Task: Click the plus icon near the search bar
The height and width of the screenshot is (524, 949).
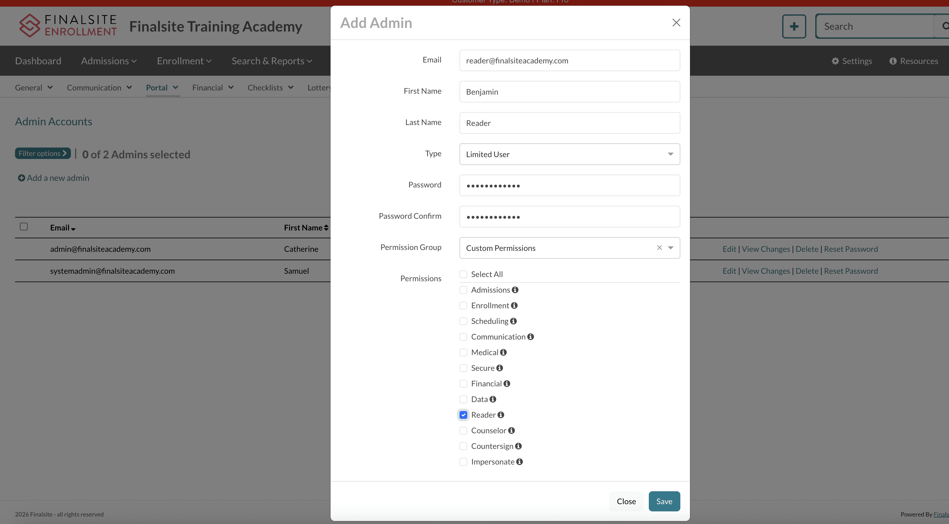Action: (x=794, y=26)
